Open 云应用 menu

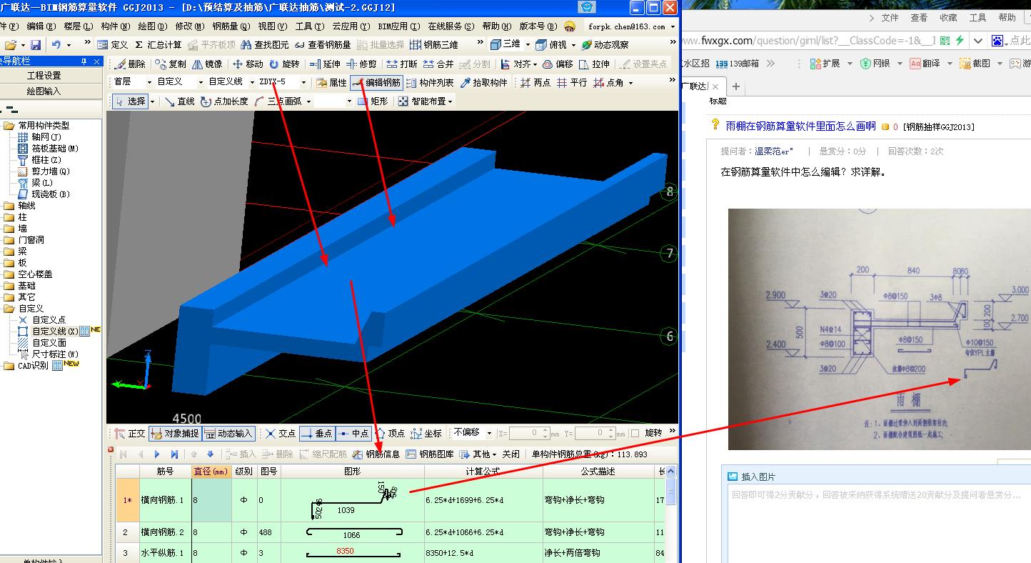click(x=351, y=26)
